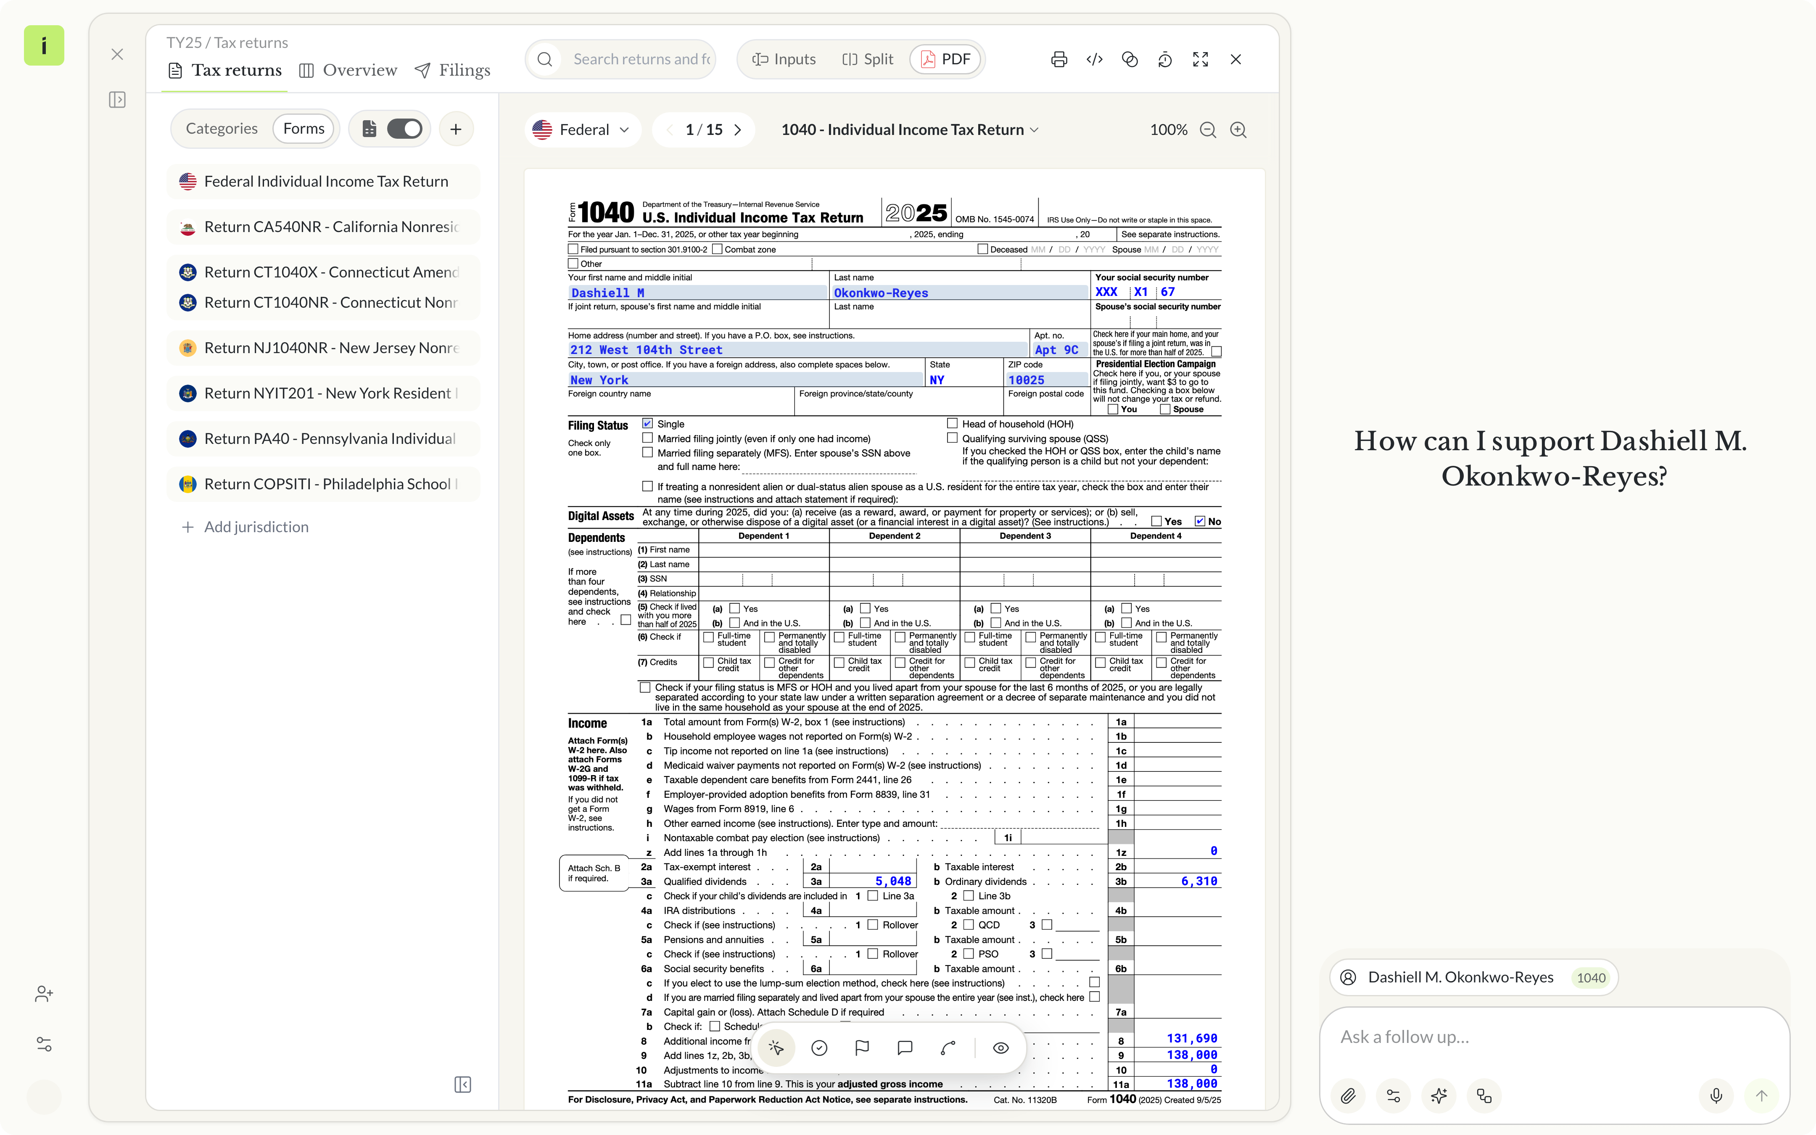Click zoom out magnifier icon
The height and width of the screenshot is (1135, 1816).
[1207, 130]
